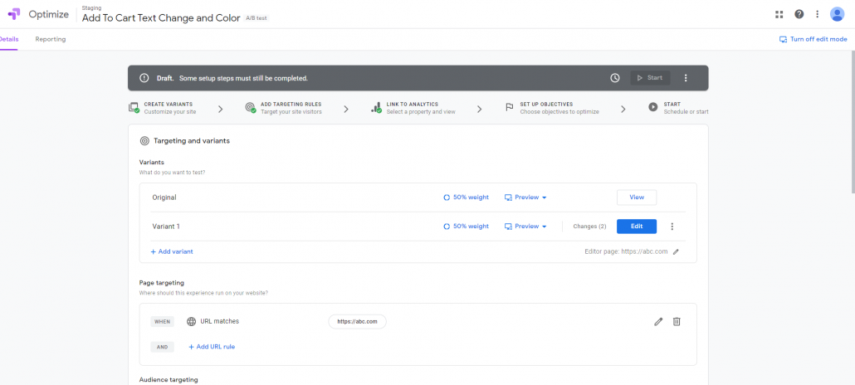855x385 pixels.
Task: Click the Create Variants step icon
Action: [x=134, y=107]
